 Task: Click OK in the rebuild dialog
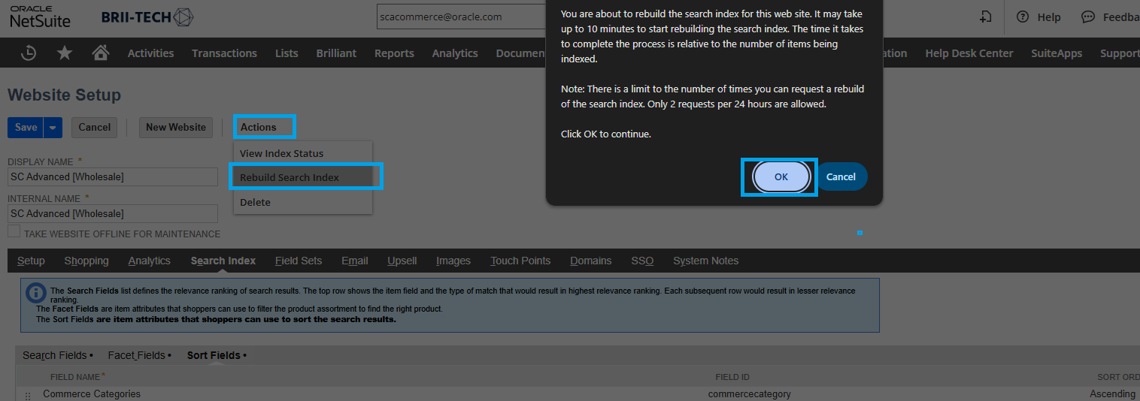[x=781, y=177]
